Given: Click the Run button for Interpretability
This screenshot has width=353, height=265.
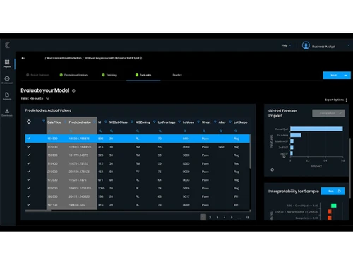Looking at the screenshot, I should pyautogui.click(x=333, y=191).
